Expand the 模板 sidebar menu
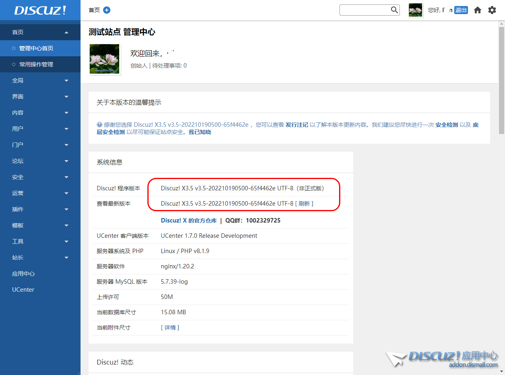This screenshot has height=375, width=505. pyautogui.click(x=40, y=225)
